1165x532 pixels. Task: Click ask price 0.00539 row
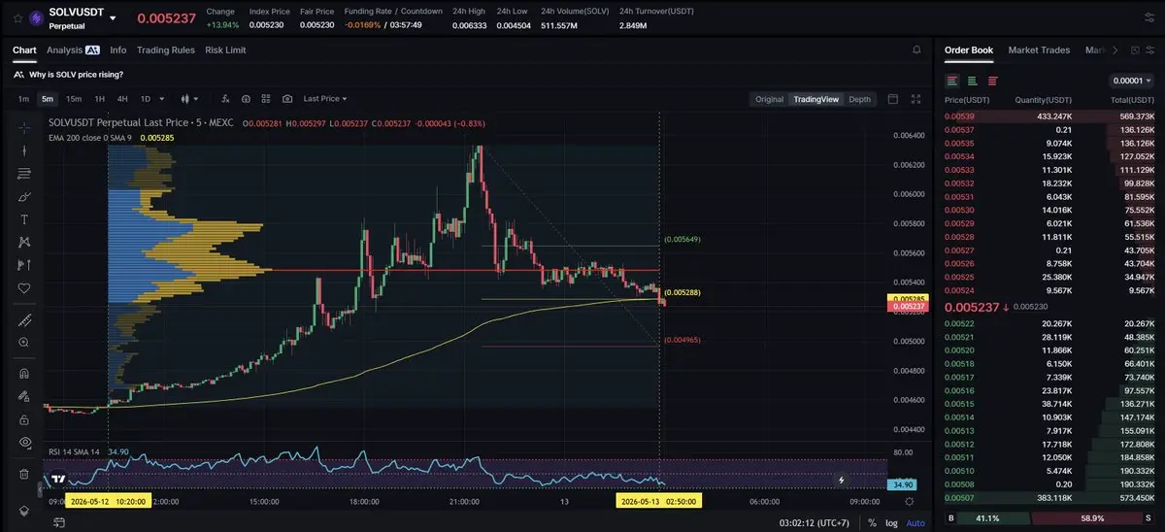pyautogui.click(x=1049, y=116)
